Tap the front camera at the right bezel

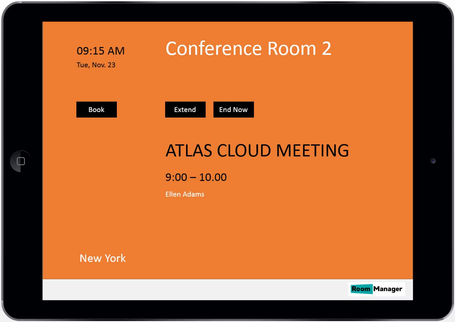[433, 161]
